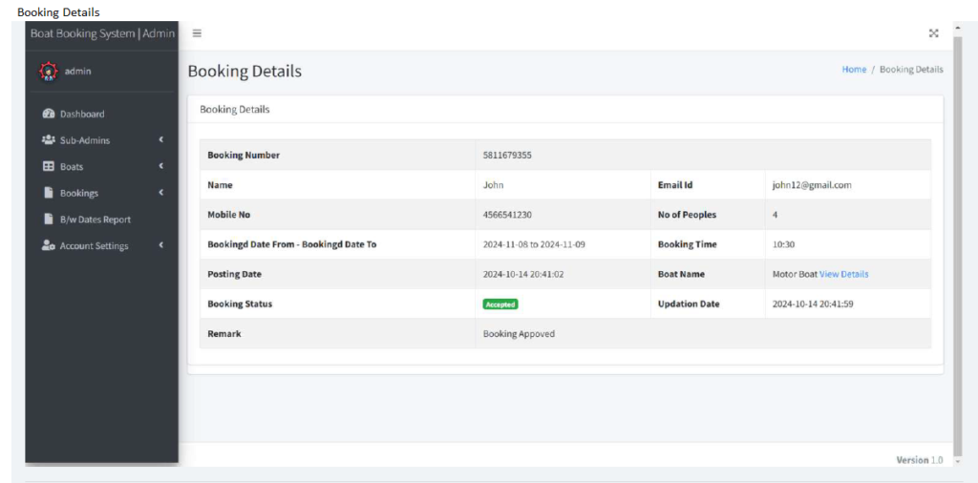
Task: Click the Mobile No row label
Action: click(228, 215)
